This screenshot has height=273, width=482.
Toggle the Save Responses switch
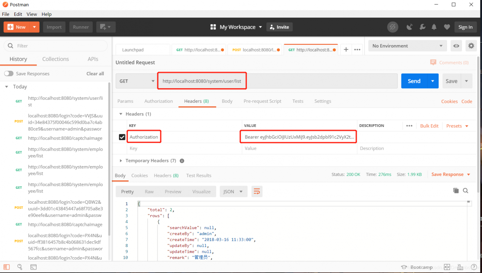[x=9, y=73]
